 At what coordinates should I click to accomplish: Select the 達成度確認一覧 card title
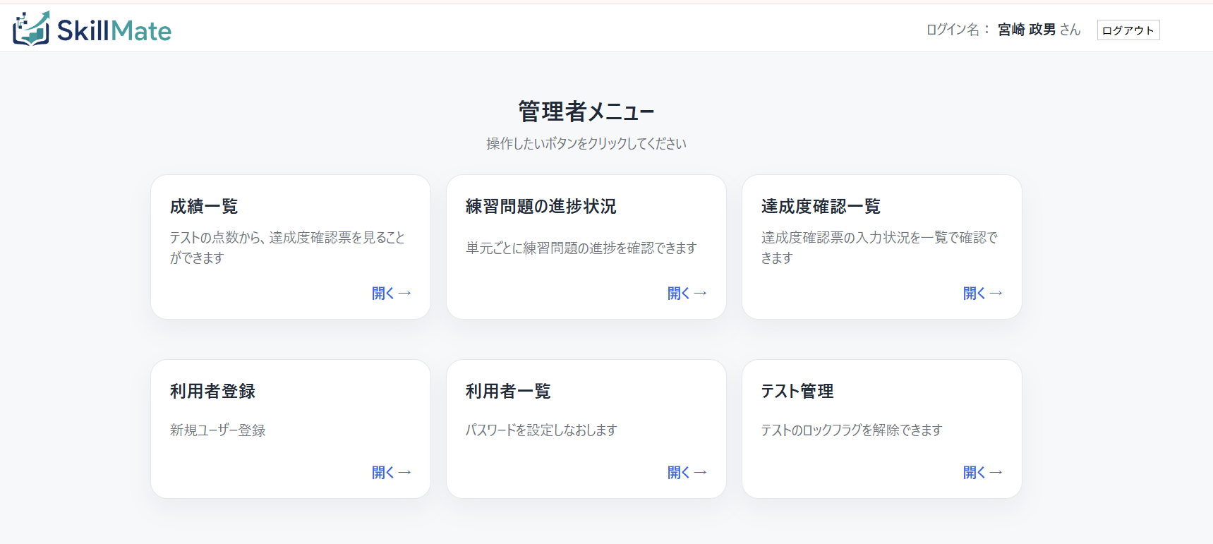point(821,206)
